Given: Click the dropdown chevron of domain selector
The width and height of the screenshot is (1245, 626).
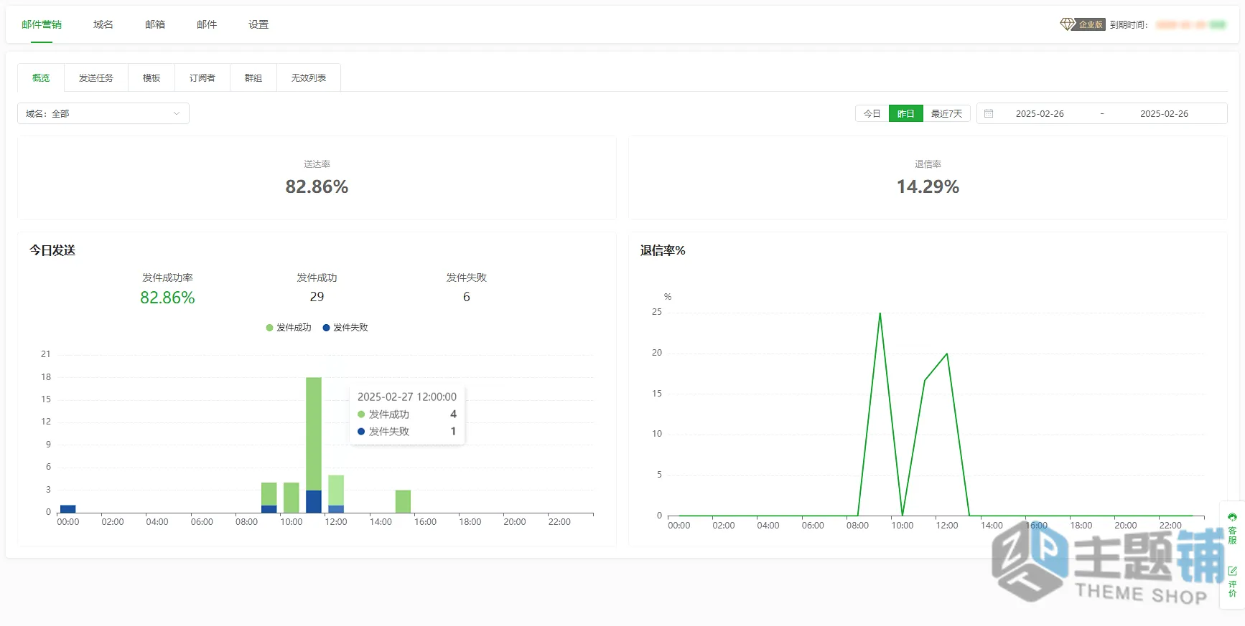Looking at the screenshot, I should click(177, 113).
